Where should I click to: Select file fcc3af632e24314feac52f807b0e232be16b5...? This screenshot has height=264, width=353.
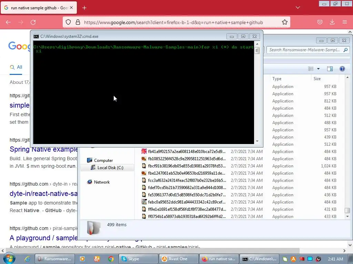coord(186,180)
